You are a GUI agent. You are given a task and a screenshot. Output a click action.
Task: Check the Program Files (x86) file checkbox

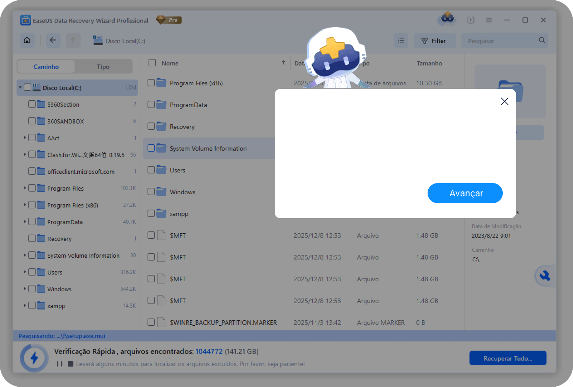coord(151,83)
